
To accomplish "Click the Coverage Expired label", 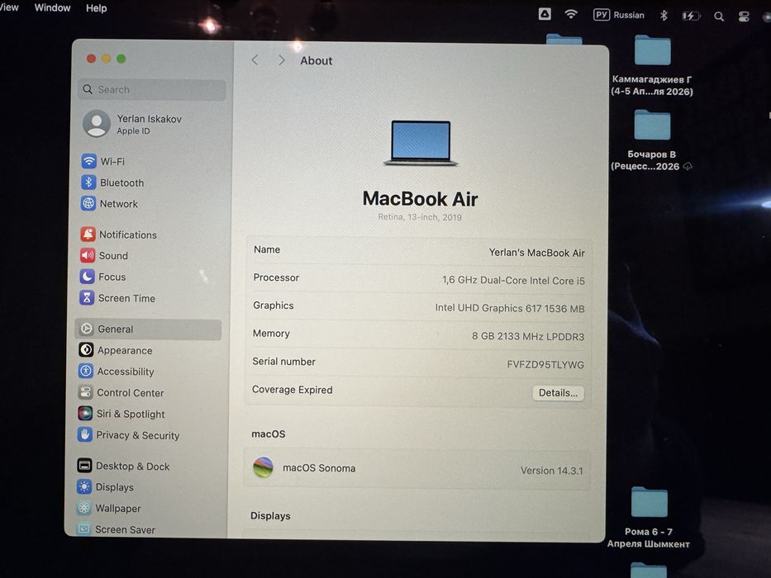I will coord(292,389).
